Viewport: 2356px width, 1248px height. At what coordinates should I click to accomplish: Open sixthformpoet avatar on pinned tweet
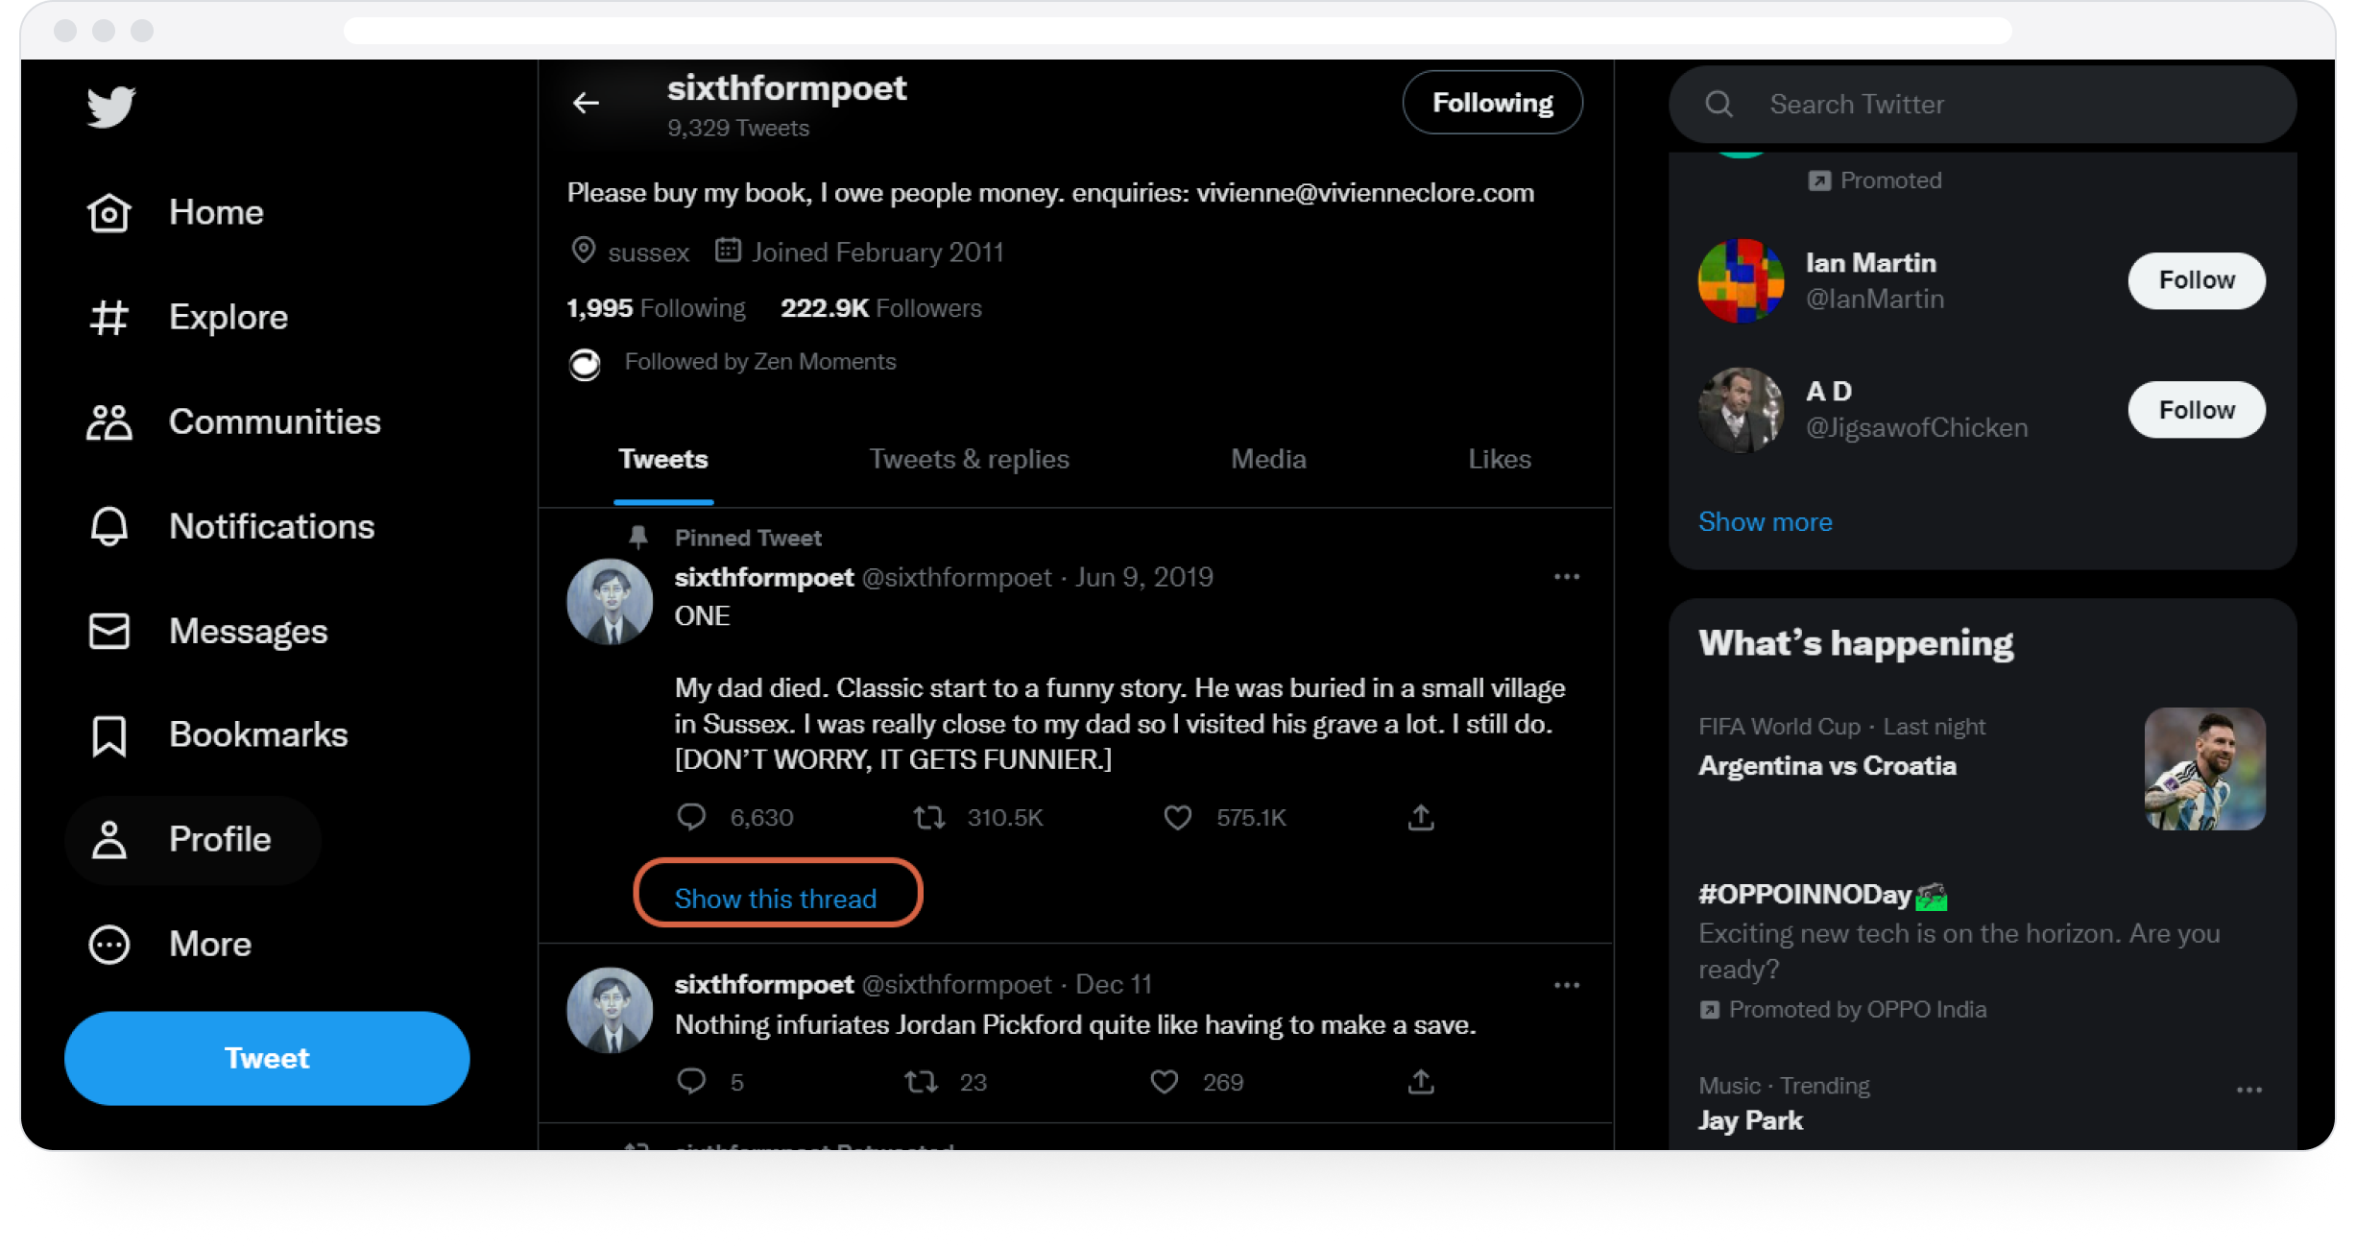(x=610, y=602)
